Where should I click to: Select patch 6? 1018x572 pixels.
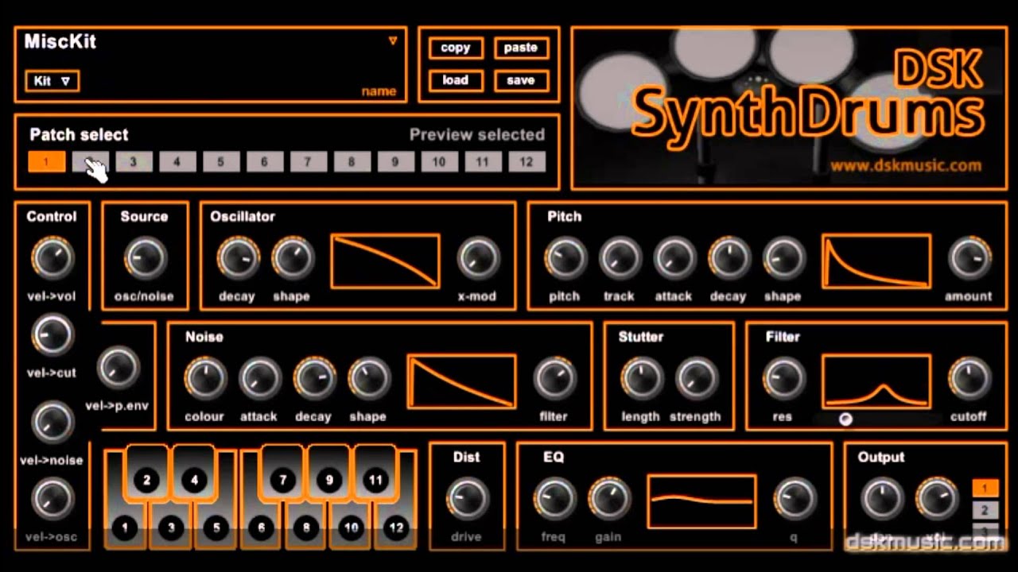point(265,162)
